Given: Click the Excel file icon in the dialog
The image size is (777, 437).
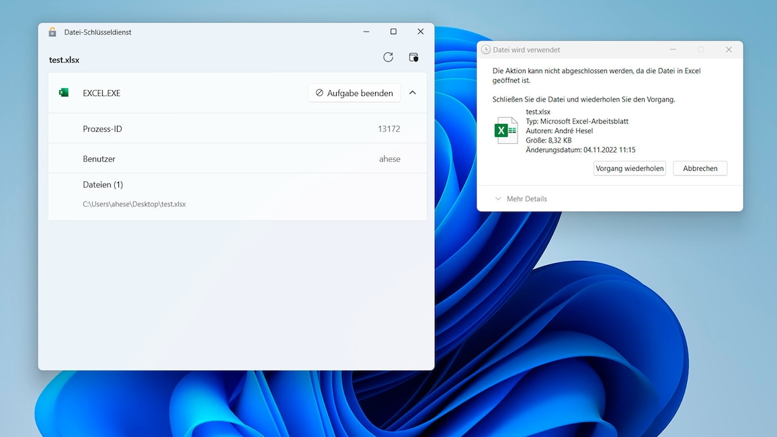Looking at the screenshot, I should click(x=506, y=130).
